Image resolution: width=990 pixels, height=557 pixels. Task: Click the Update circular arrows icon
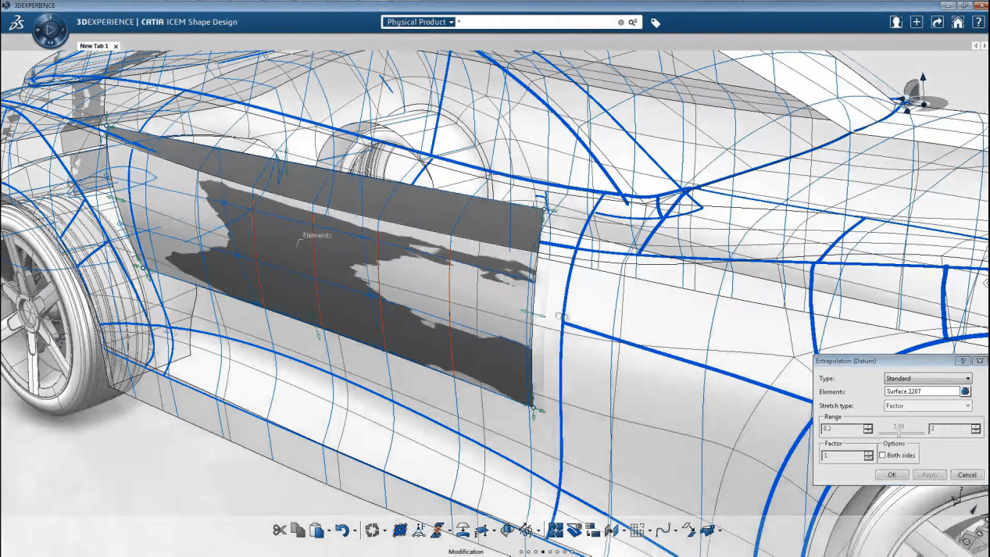tap(372, 530)
